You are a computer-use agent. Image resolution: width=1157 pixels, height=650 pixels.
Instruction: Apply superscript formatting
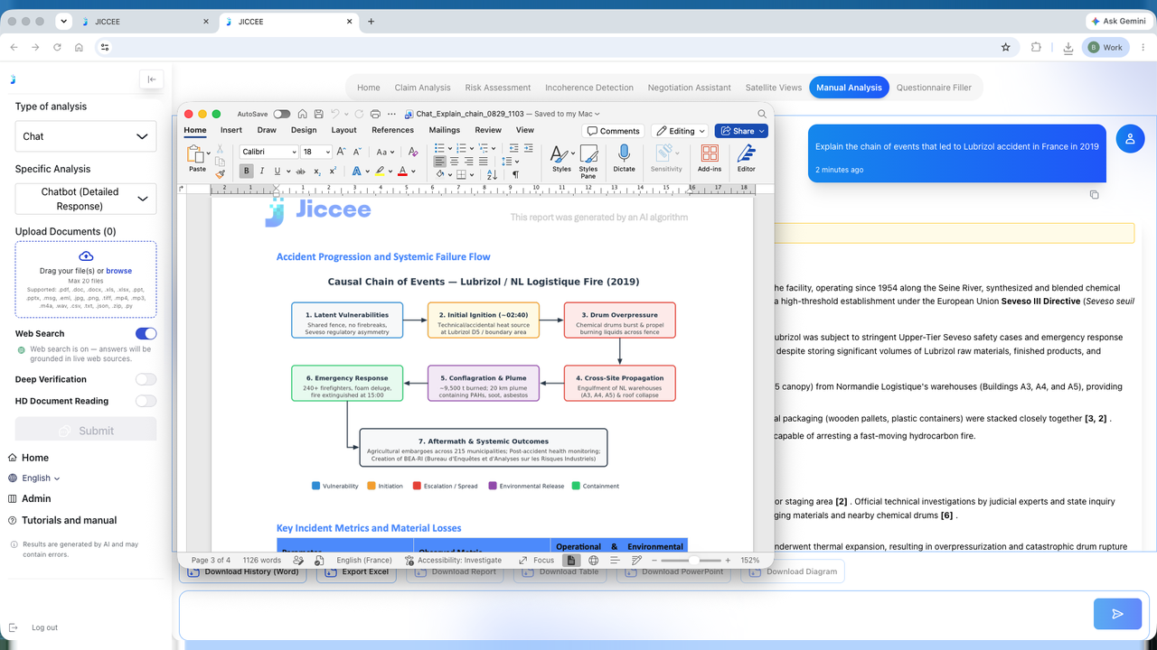[333, 171]
